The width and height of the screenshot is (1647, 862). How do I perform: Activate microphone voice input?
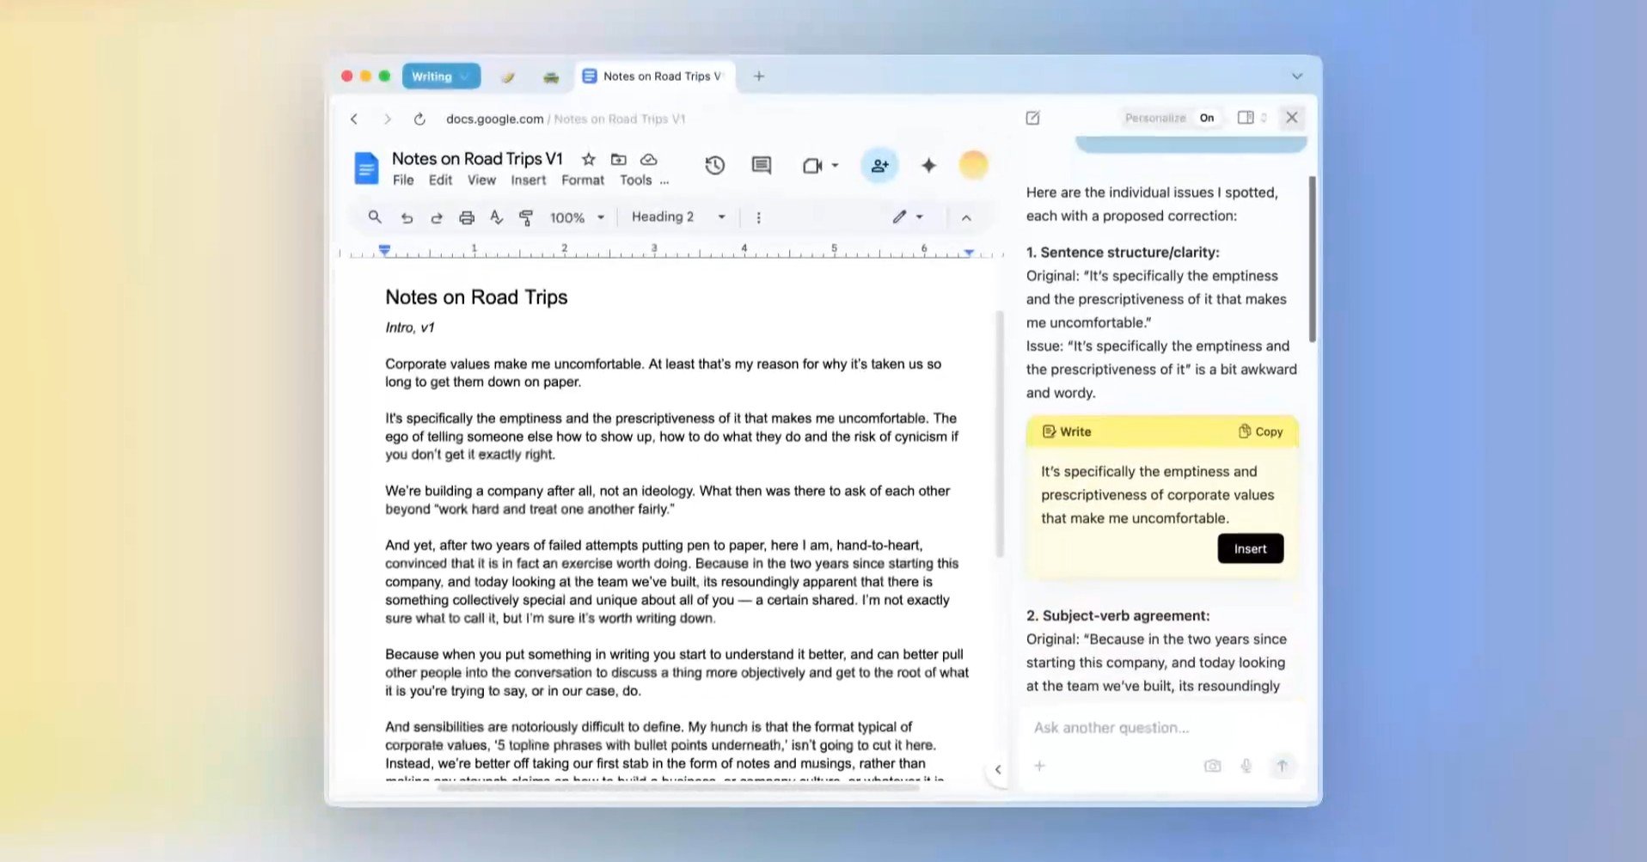pyautogui.click(x=1246, y=766)
